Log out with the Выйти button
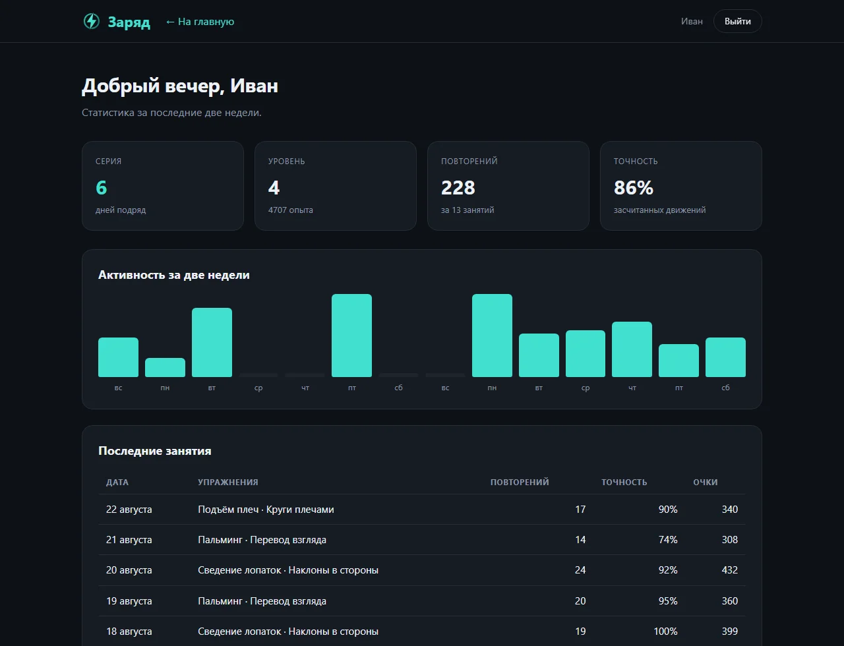Screen dimensions: 844x646 737,21
